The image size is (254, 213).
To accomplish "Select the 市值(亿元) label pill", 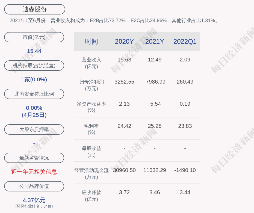I will pos(34,37).
